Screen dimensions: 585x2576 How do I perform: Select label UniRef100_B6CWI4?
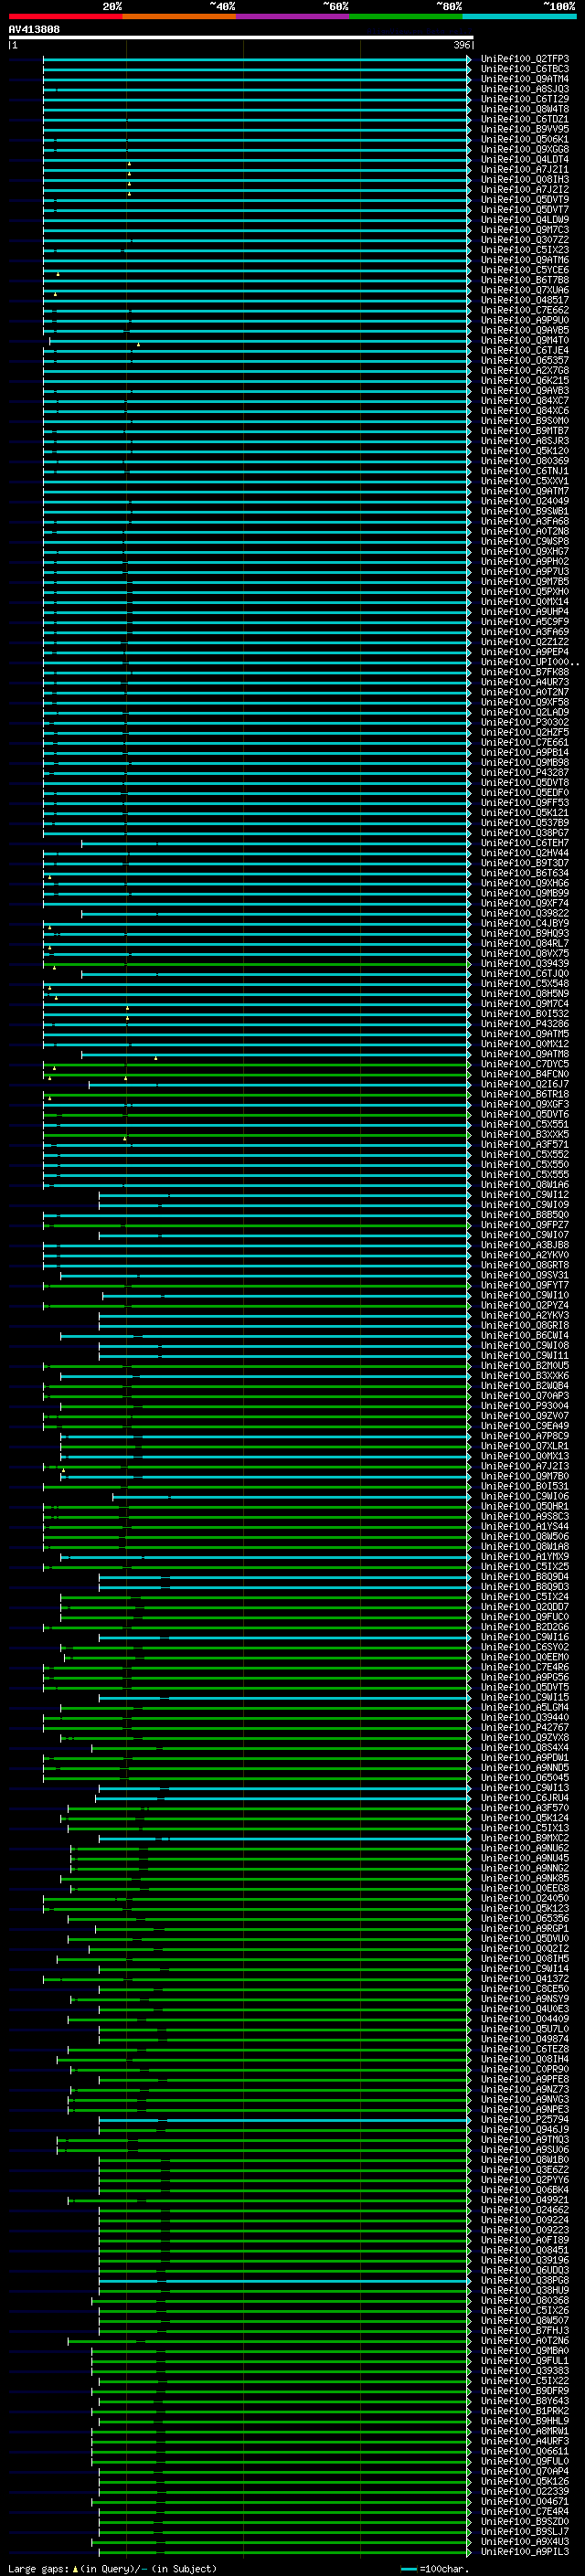[x=525, y=1335]
